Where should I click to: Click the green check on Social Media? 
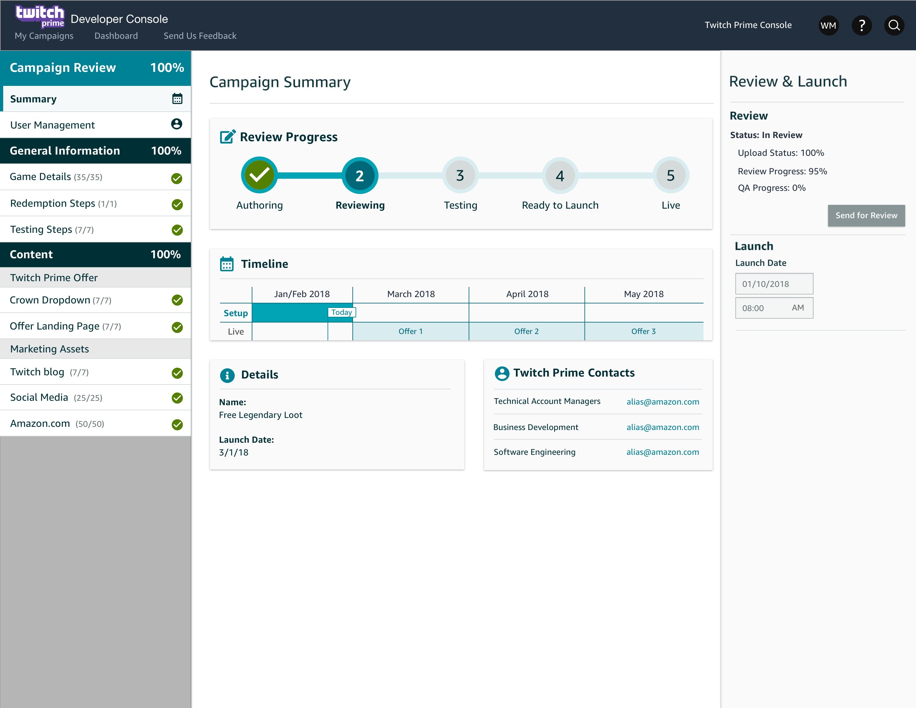click(x=177, y=398)
